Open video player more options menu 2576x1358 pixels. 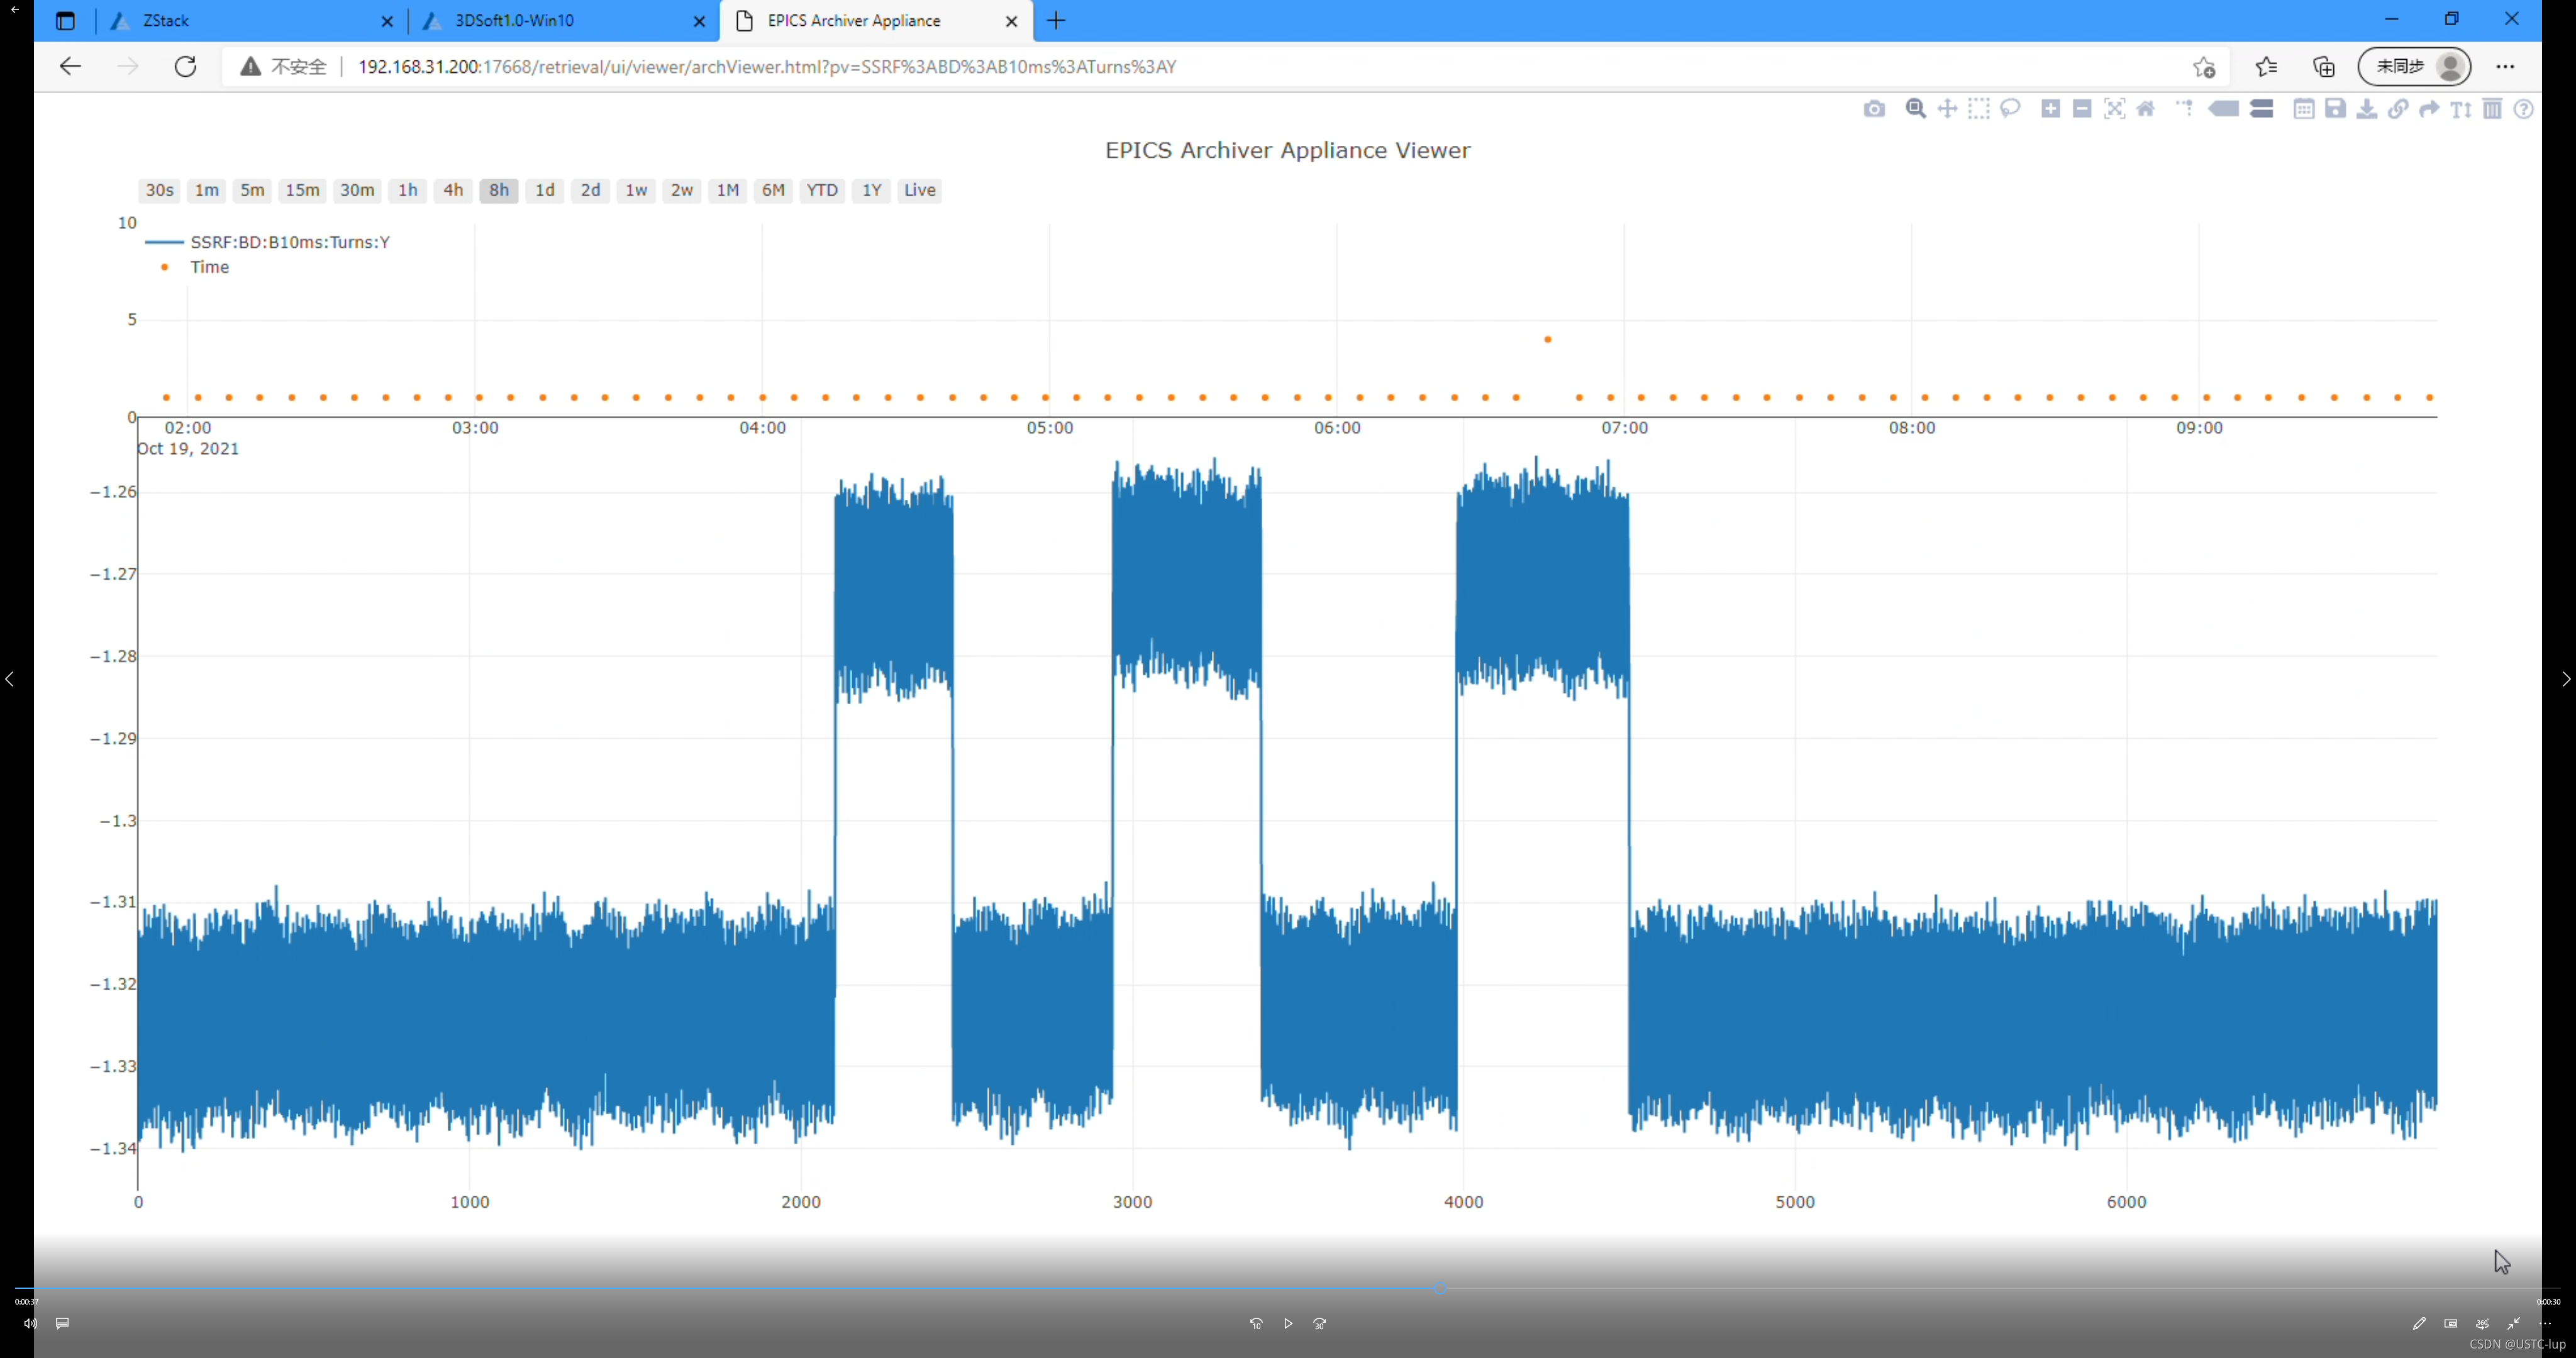tap(2545, 1323)
